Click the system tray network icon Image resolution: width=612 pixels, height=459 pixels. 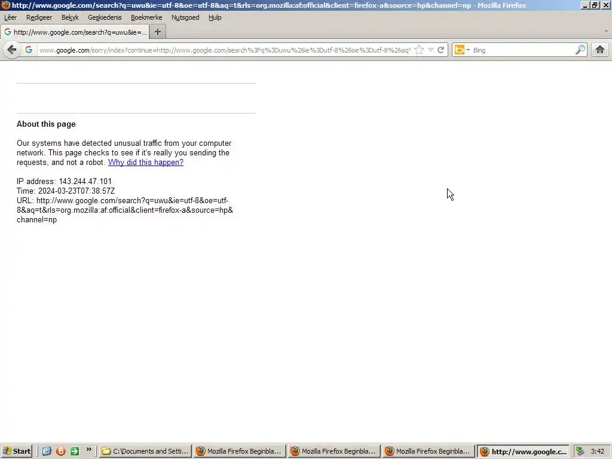point(580,451)
